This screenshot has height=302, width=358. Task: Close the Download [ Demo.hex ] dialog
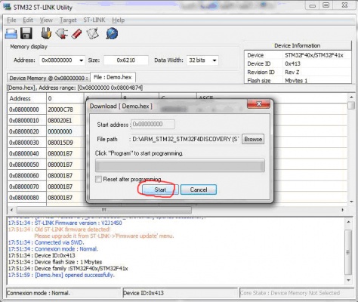(259, 103)
